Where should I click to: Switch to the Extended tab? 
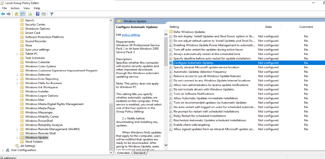tap(123, 153)
